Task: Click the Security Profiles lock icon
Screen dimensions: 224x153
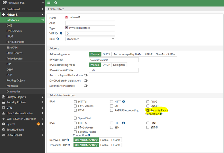Action: pyautogui.click(x=3, y=102)
